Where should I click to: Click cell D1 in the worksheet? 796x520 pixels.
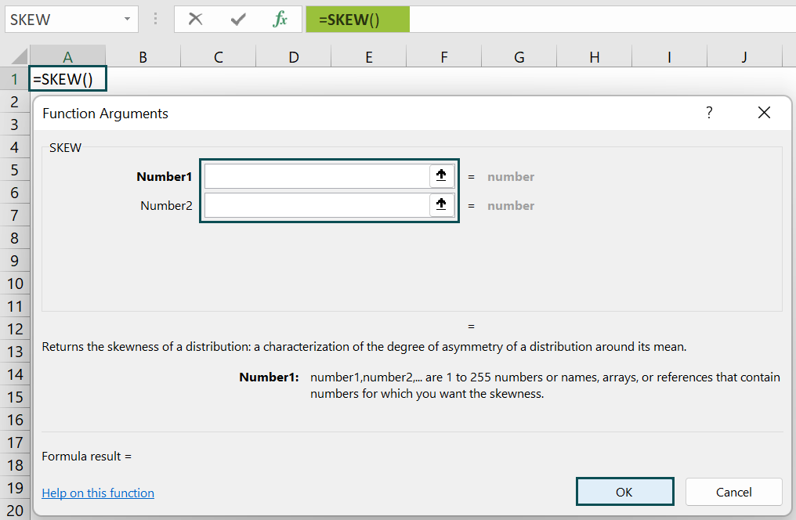click(294, 79)
